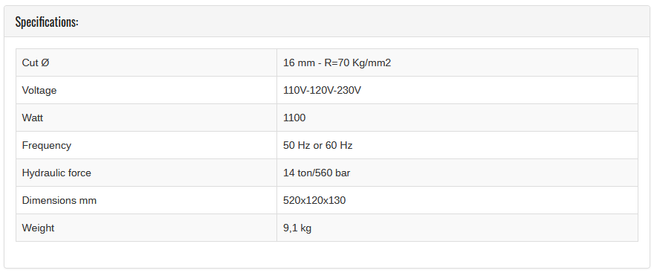Viewport: 657px width, 276px height.
Task: Click the 9,1 kg weight value
Action: tap(297, 228)
